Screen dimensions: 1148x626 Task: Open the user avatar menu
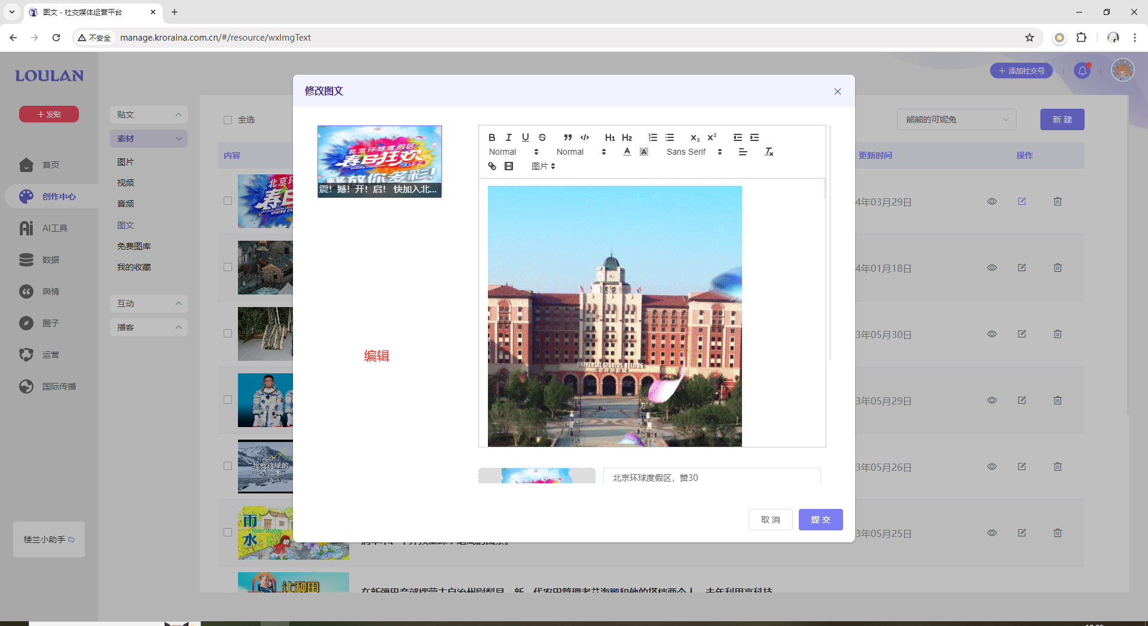pyautogui.click(x=1122, y=70)
